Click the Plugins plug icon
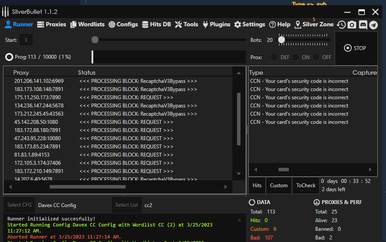This screenshot has width=386, height=242. pos(205,25)
